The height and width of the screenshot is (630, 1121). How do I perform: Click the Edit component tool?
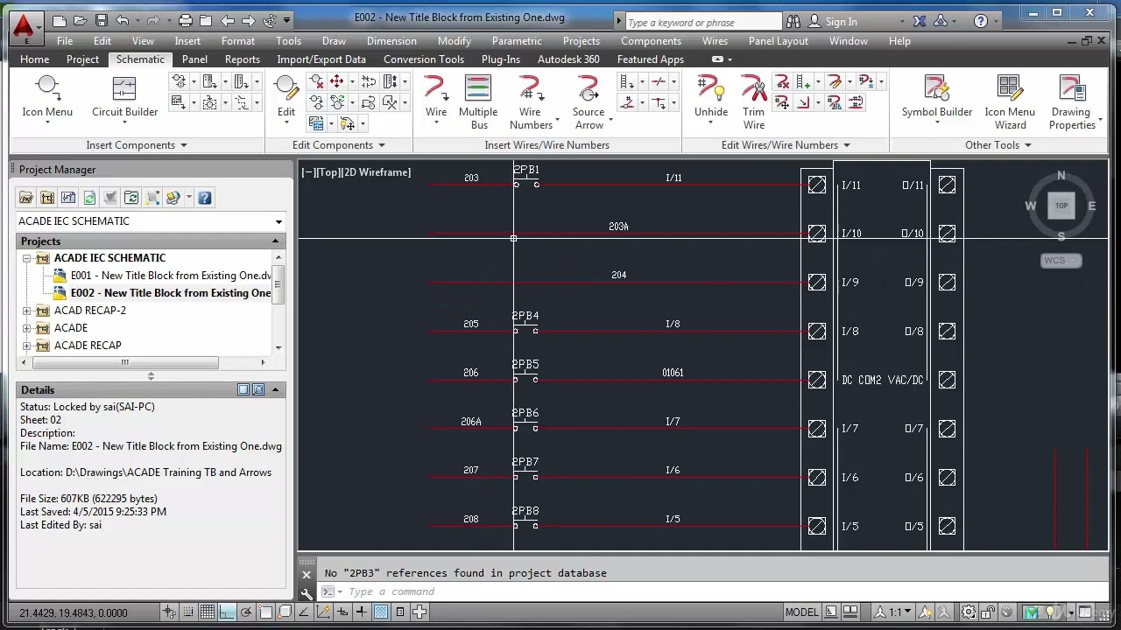click(286, 97)
